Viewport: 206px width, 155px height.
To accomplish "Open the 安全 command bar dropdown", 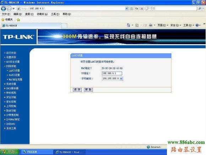I will coord(176,25).
